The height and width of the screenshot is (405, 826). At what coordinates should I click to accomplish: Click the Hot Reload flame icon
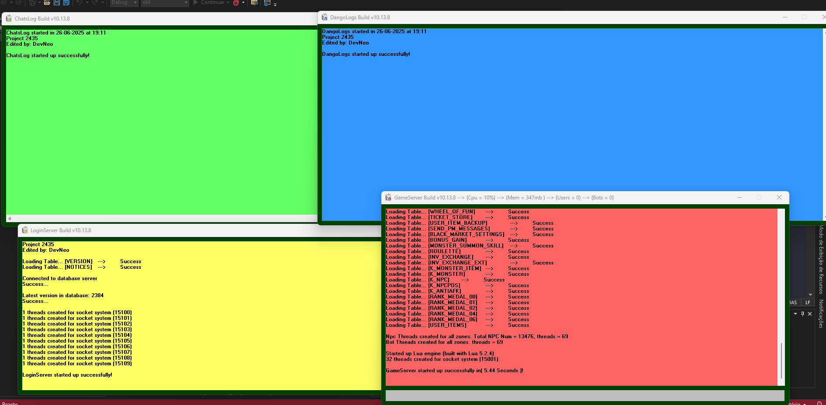coord(236,3)
